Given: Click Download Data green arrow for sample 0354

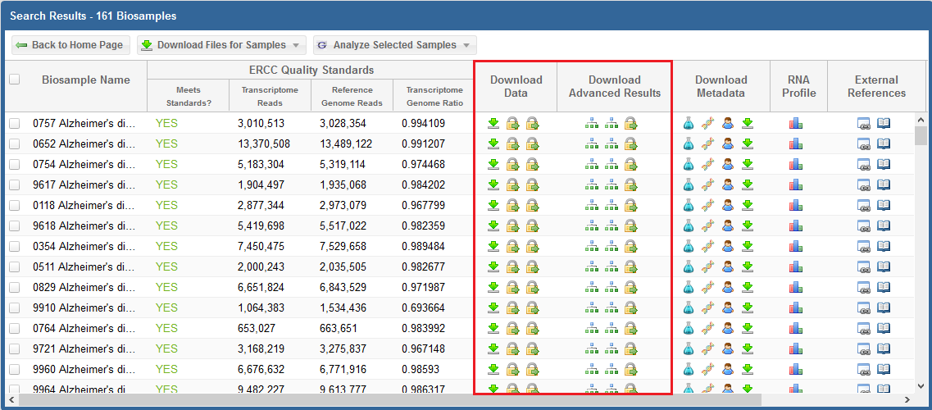Looking at the screenshot, I should 493,246.
